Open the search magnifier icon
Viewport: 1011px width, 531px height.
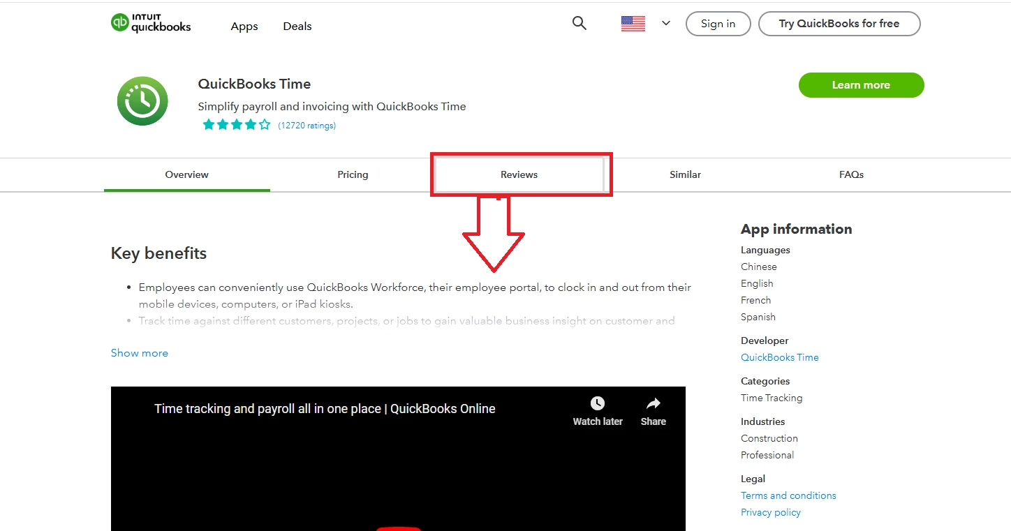(x=580, y=23)
